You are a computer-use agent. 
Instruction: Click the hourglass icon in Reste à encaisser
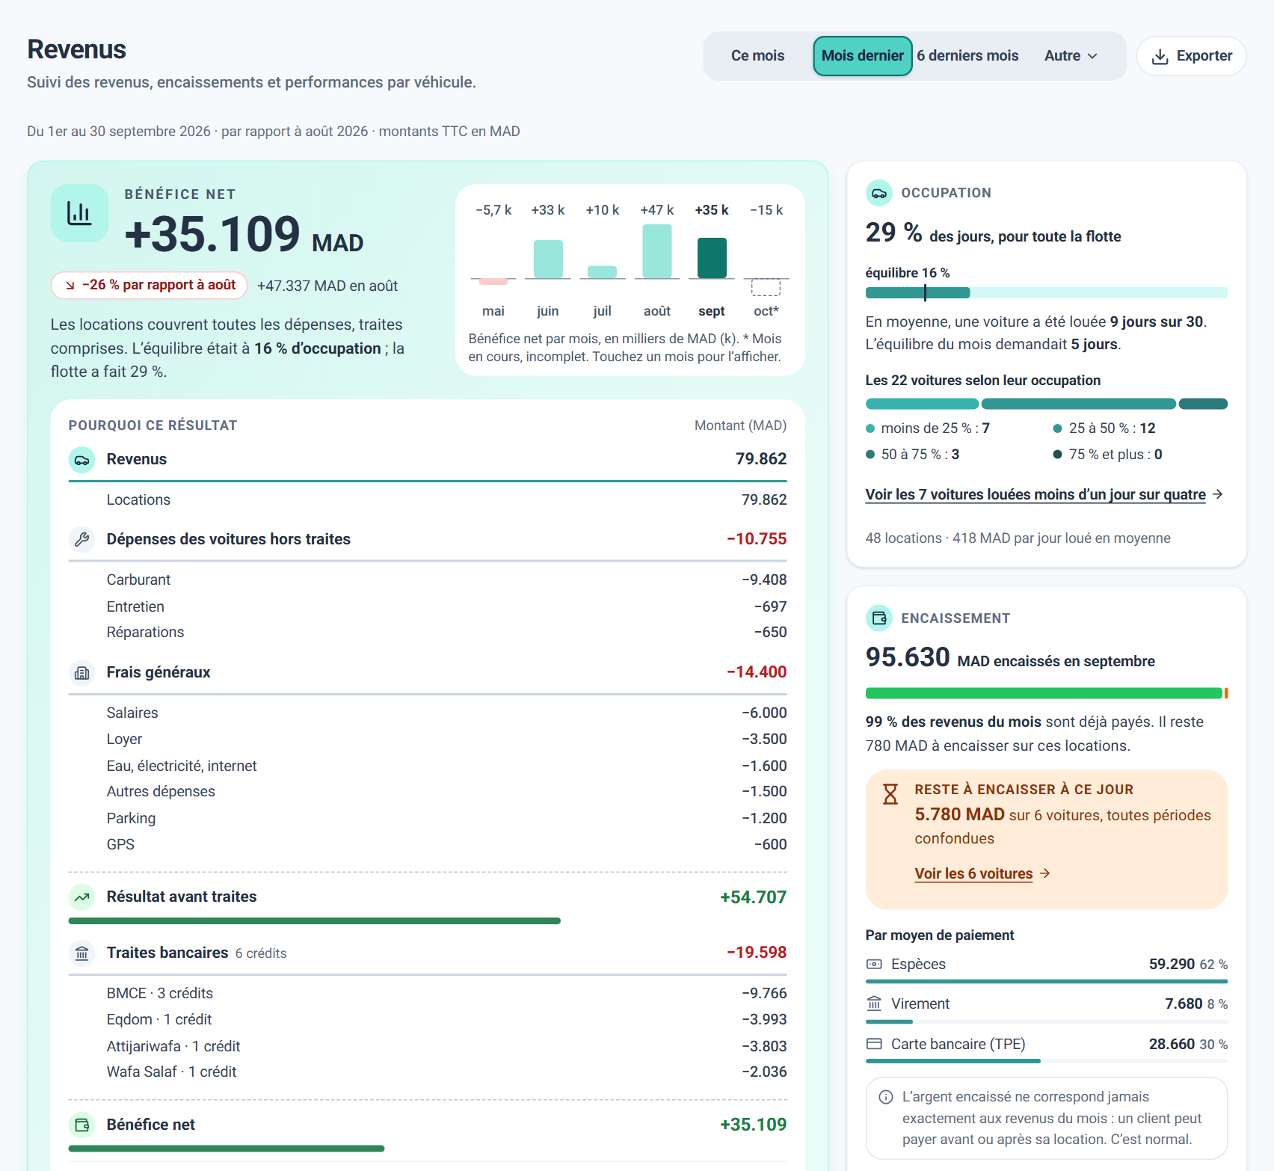[890, 794]
